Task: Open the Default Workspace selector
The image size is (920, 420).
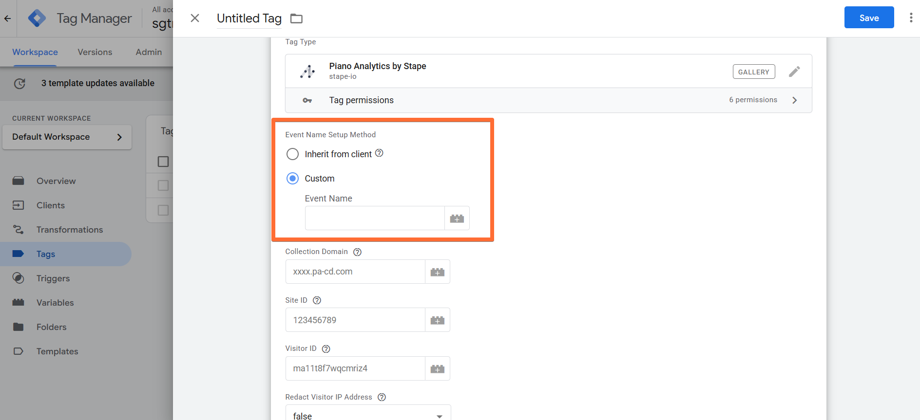Action: 67,137
